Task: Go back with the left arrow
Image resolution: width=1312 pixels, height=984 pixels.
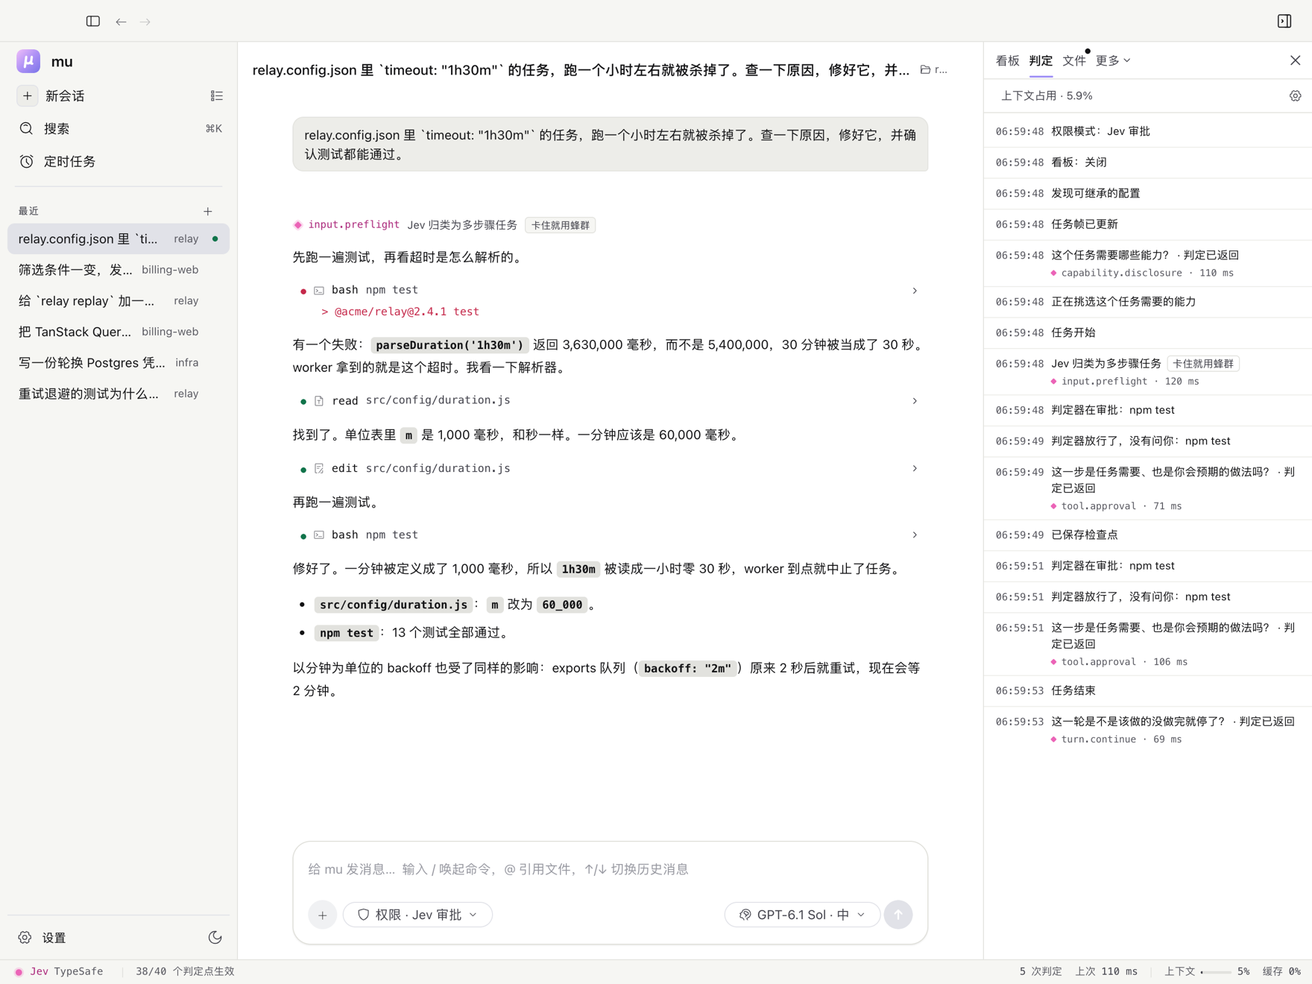Action: tap(121, 22)
